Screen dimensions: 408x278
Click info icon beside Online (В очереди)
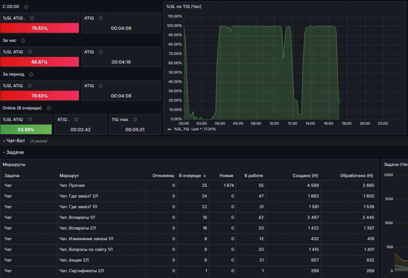[49, 108]
